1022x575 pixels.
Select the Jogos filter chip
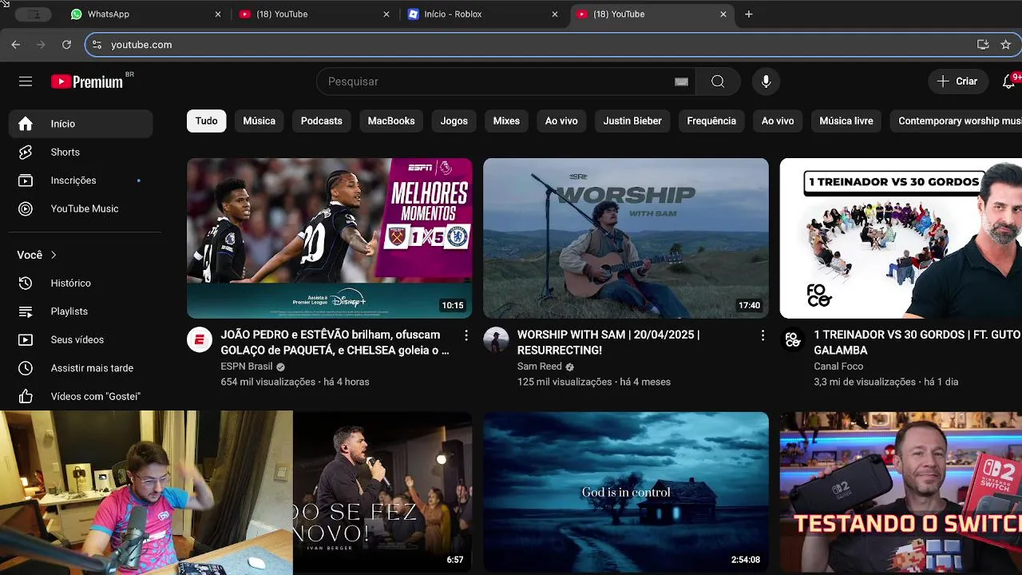(x=454, y=121)
